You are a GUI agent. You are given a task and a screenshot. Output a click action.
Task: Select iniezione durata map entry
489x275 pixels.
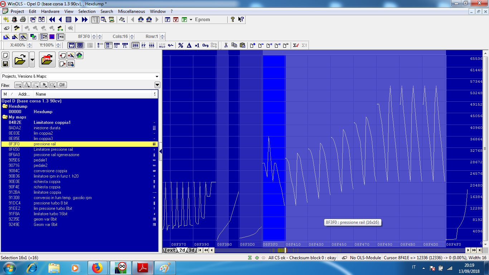(x=79, y=128)
